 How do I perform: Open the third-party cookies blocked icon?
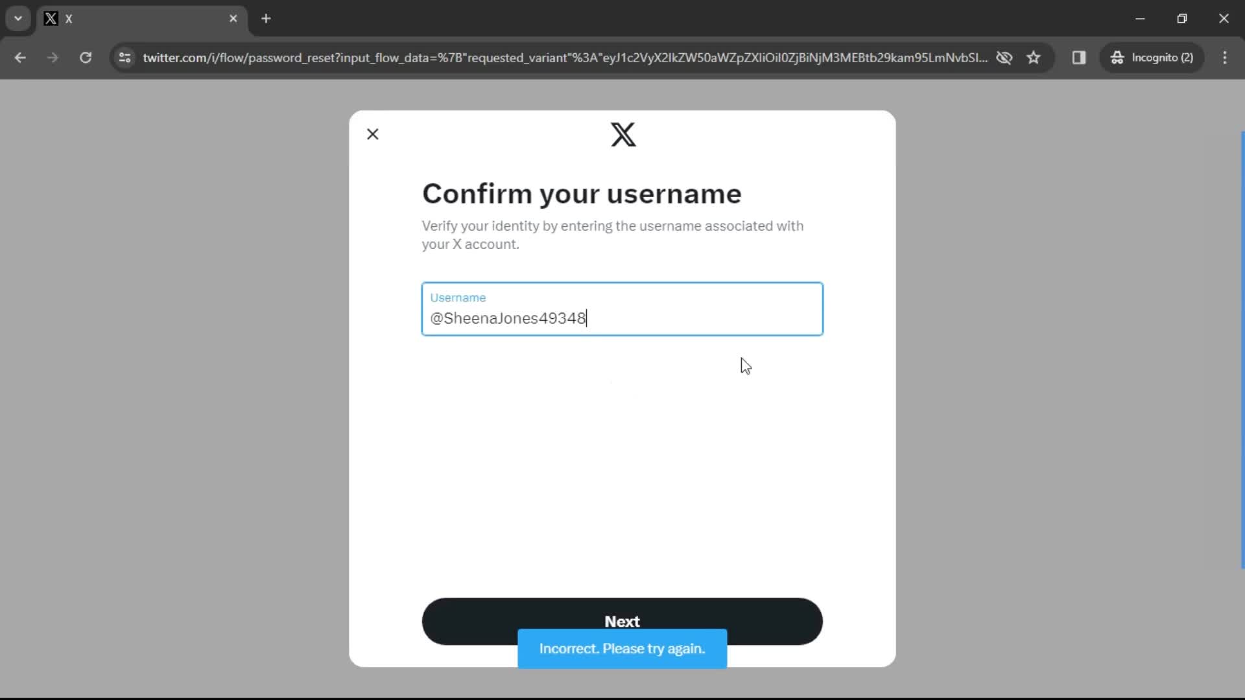[1004, 58]
